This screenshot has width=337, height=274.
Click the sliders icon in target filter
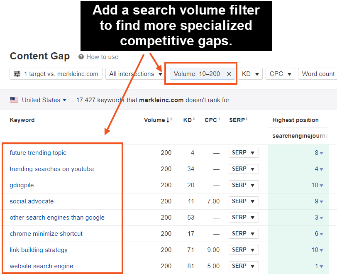tap(17, 74)
